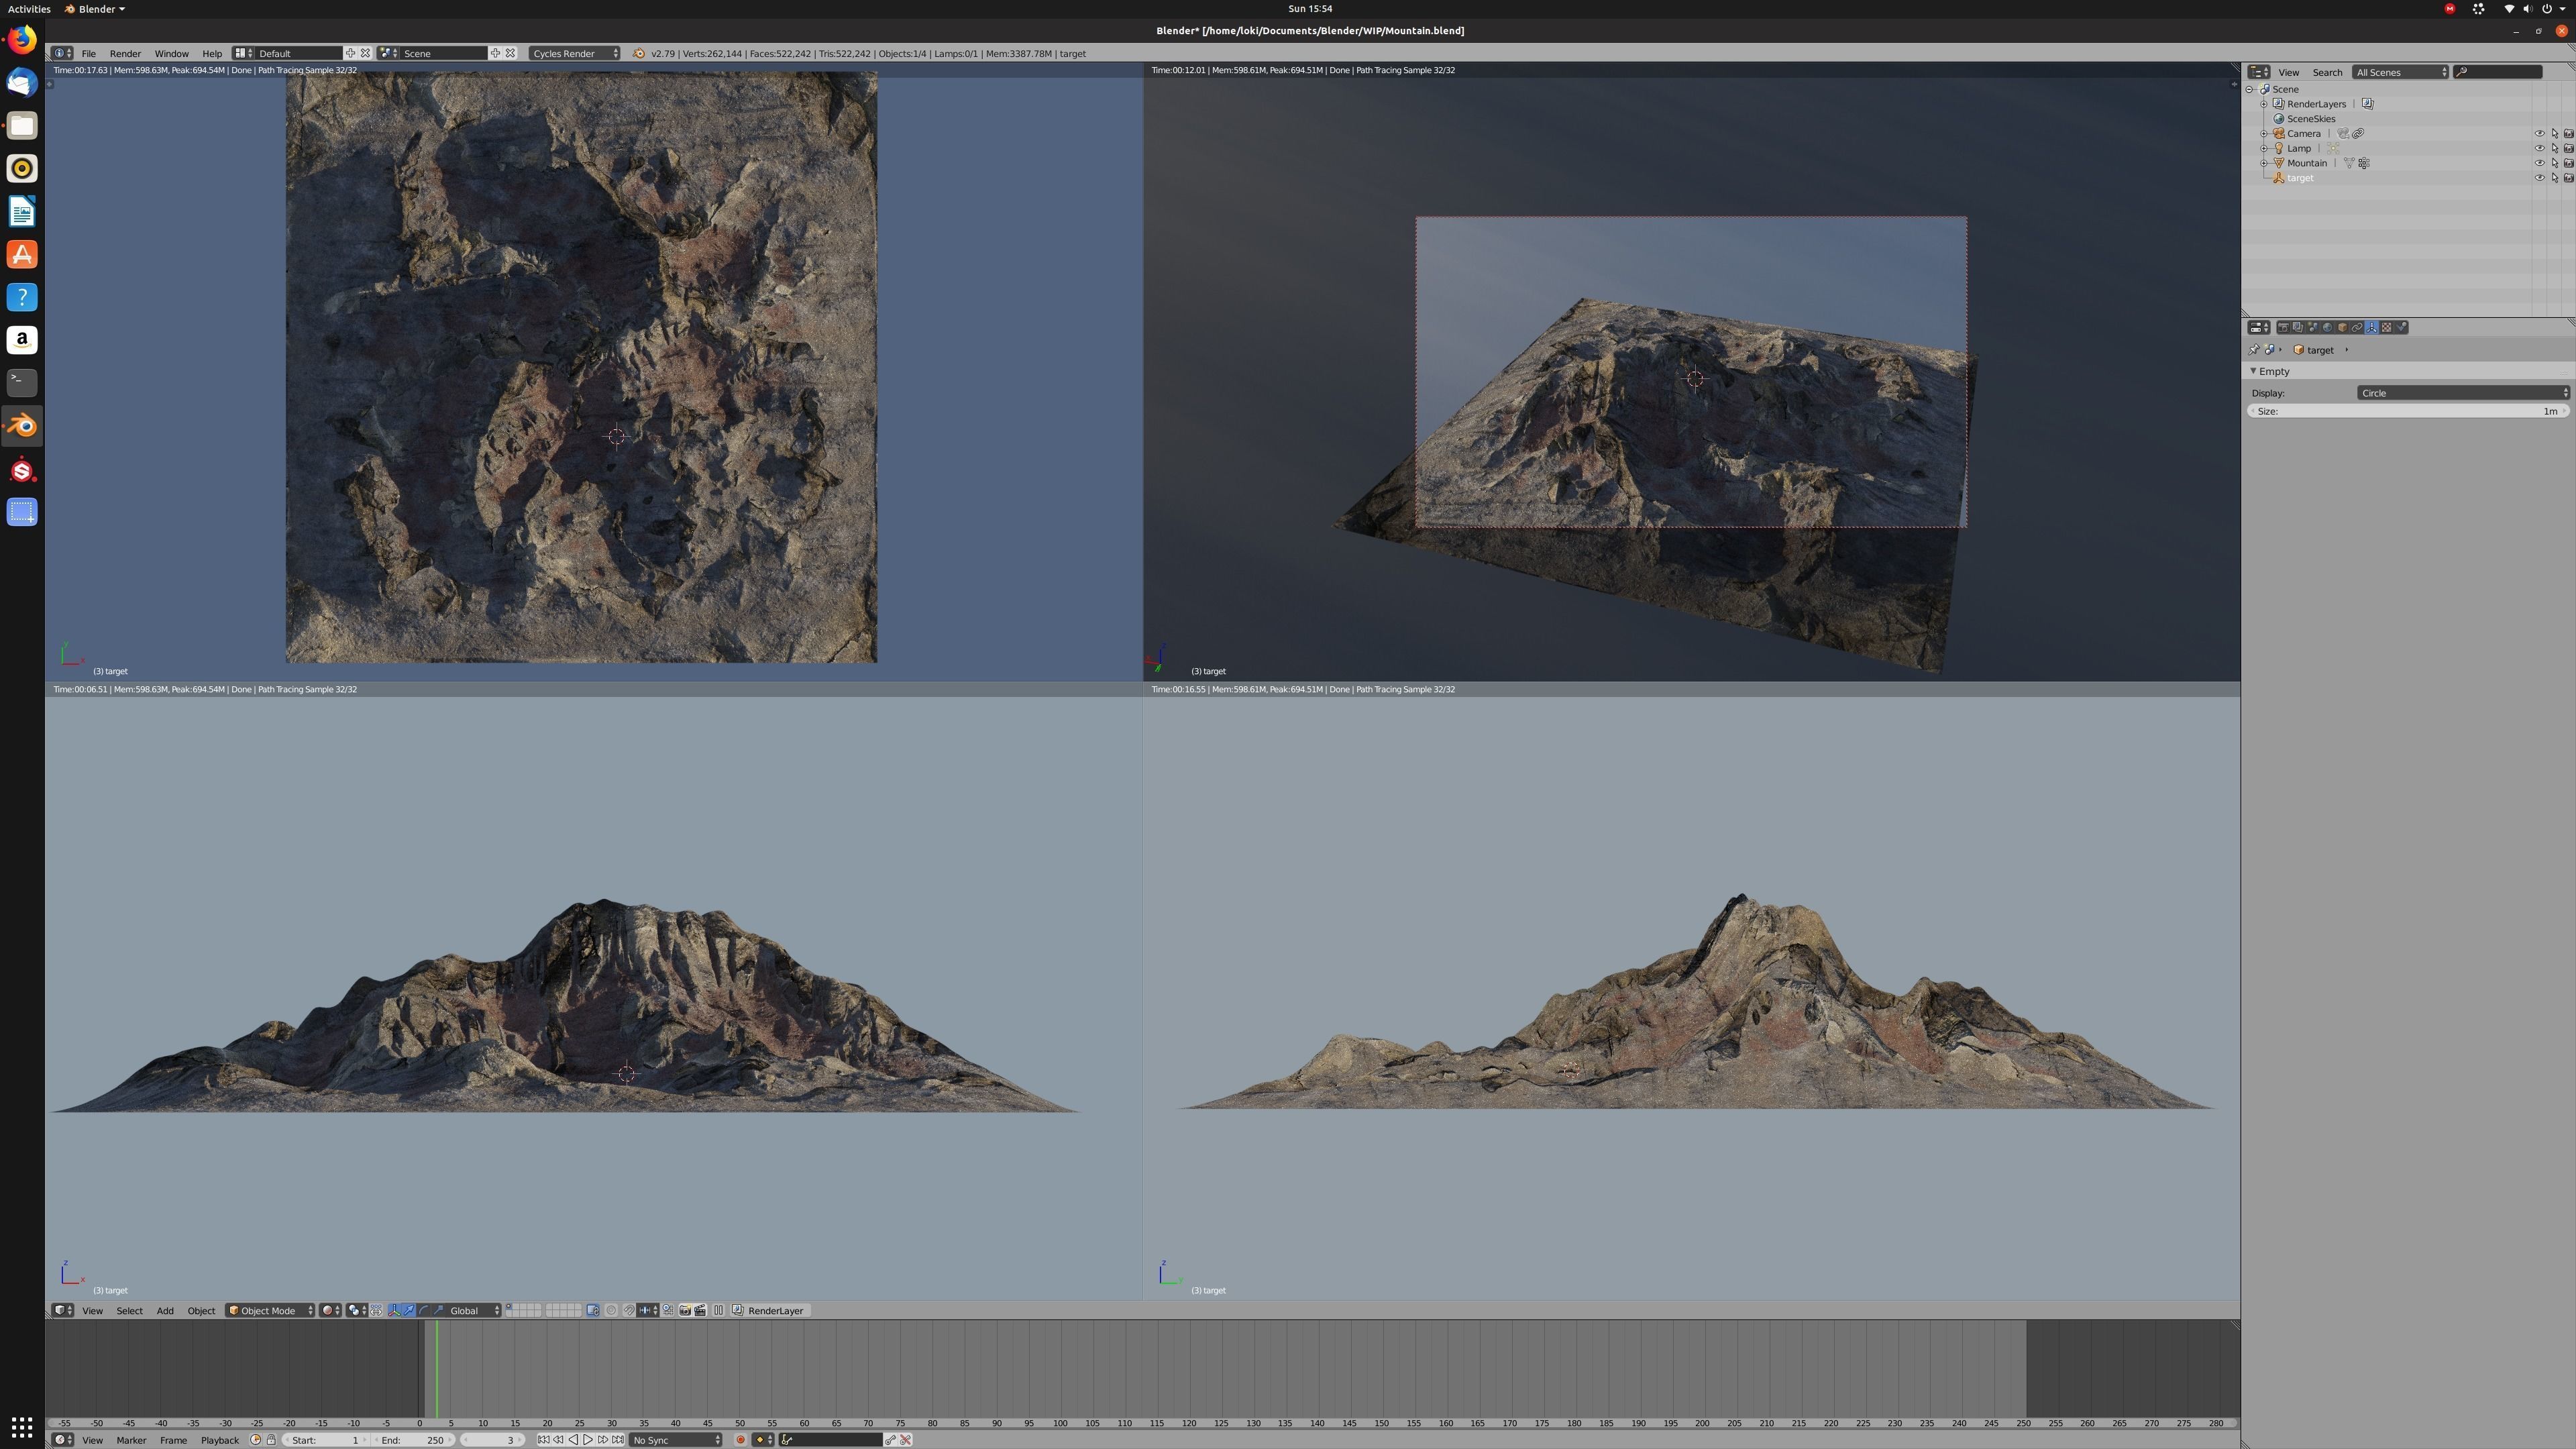Image resolution: width=2576 pixels, height=1449 pixels.
Task: Collapse the Scene tree root
Action: (x=2250, y=89)
